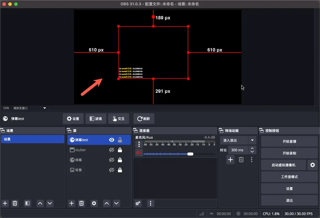Move source down in Sources panel
Screen dimensions: 320x218
[x=116, y=203]
